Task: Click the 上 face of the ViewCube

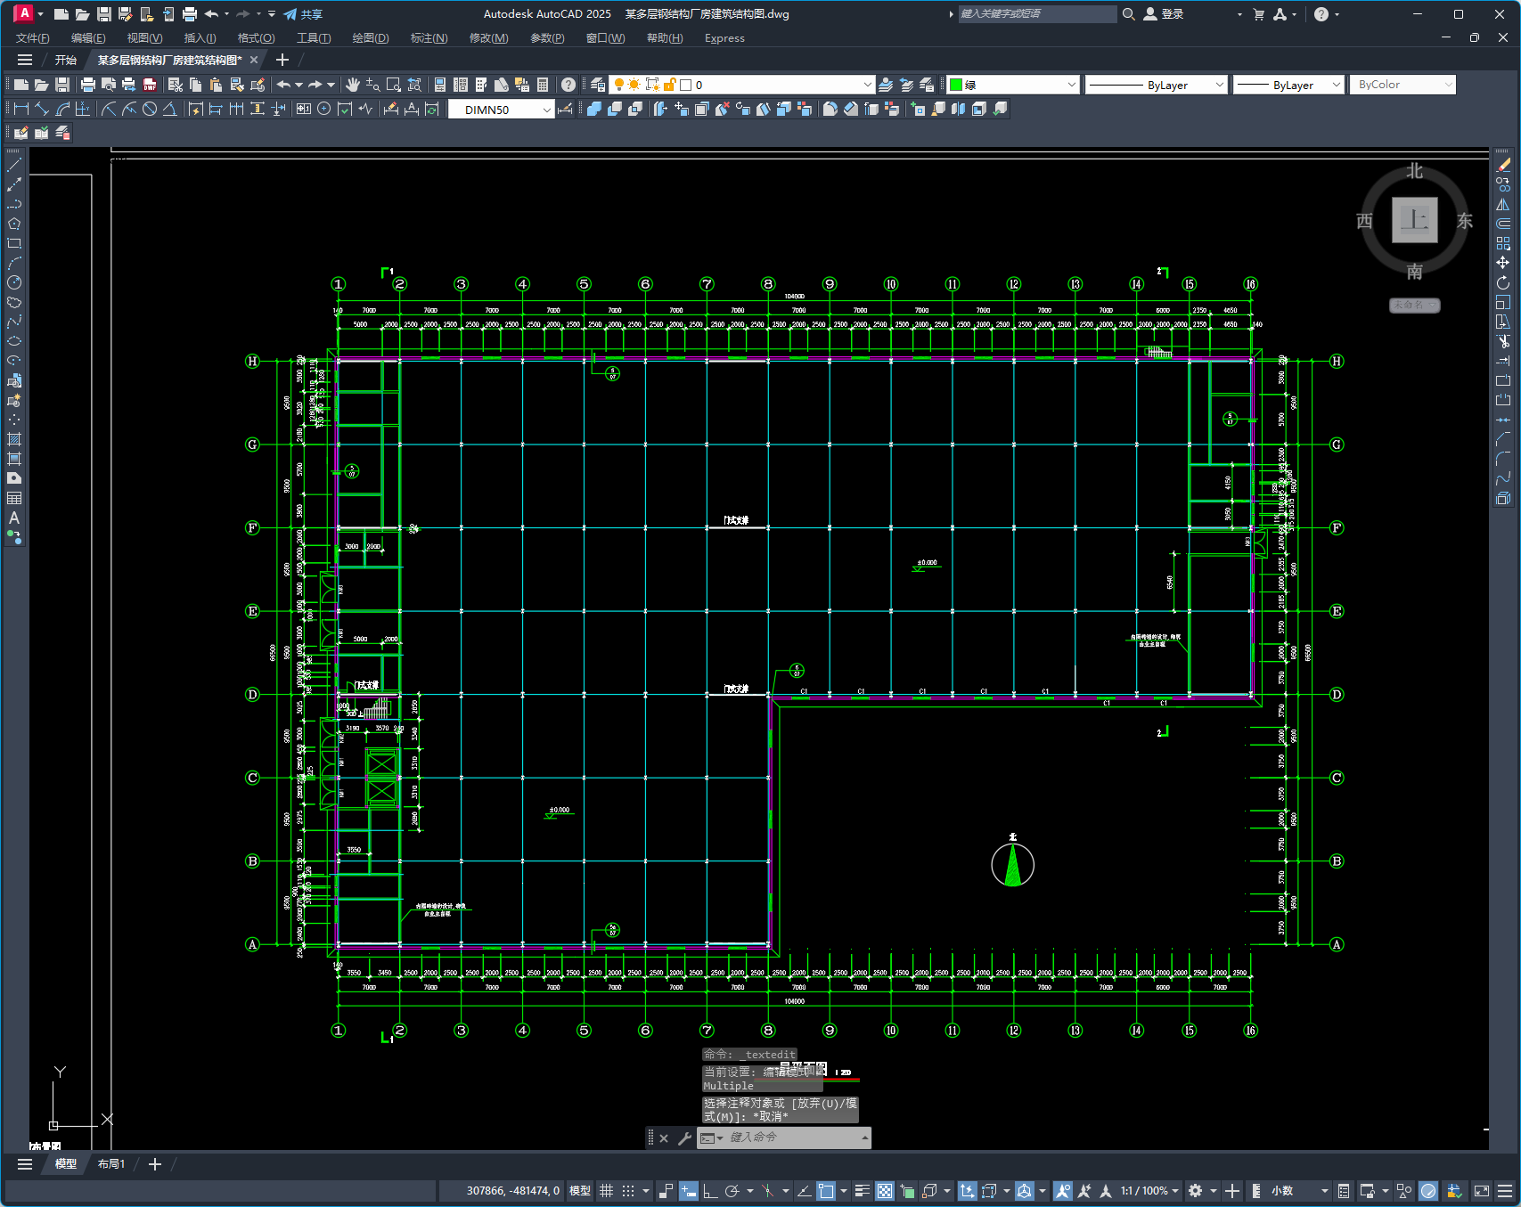Action: [1415, 220]
